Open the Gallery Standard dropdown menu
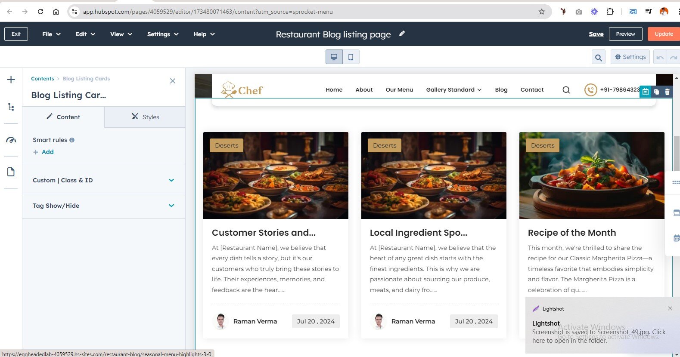Image resolution: width=680 pixels, height=357 pixels. point(453,89)
